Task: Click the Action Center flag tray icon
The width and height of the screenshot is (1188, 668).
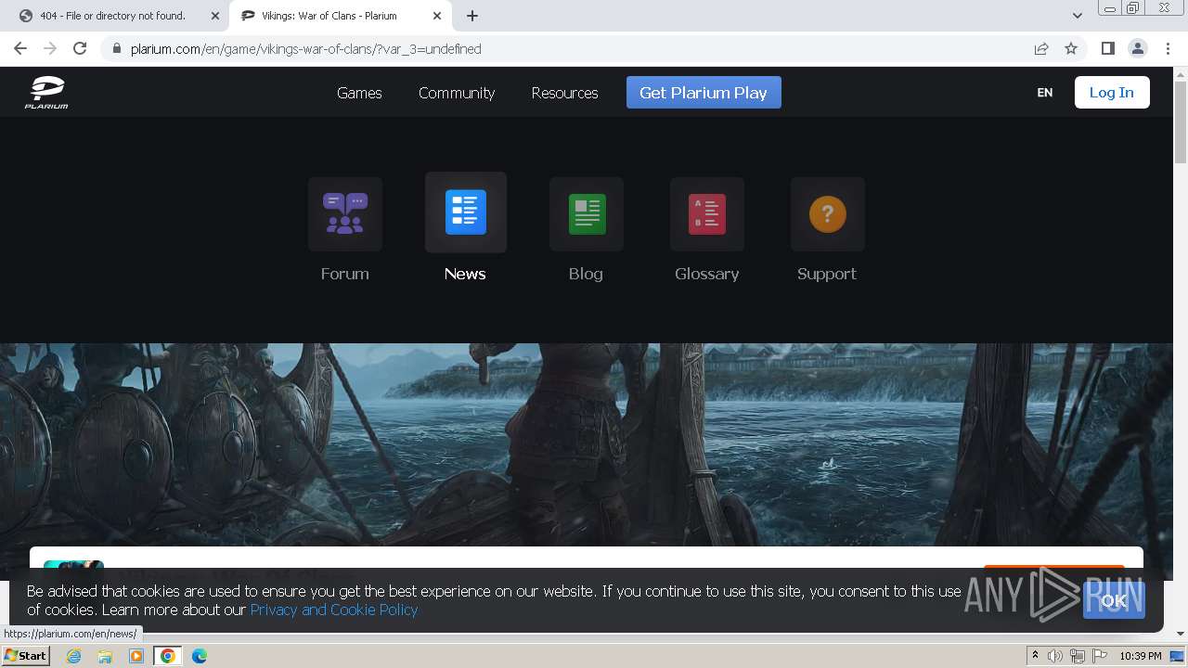Action: pos(1099,656)
